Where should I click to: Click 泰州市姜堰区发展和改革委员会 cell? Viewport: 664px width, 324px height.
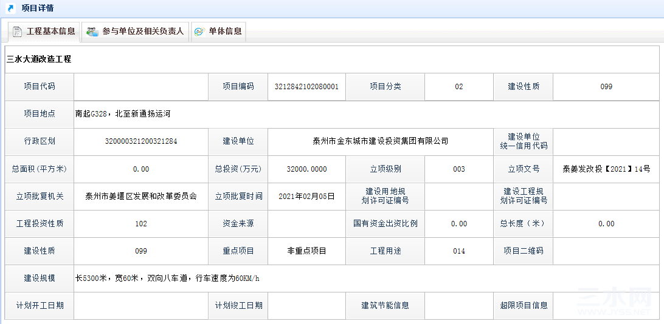pyautogui.click(x=141, y=197)
